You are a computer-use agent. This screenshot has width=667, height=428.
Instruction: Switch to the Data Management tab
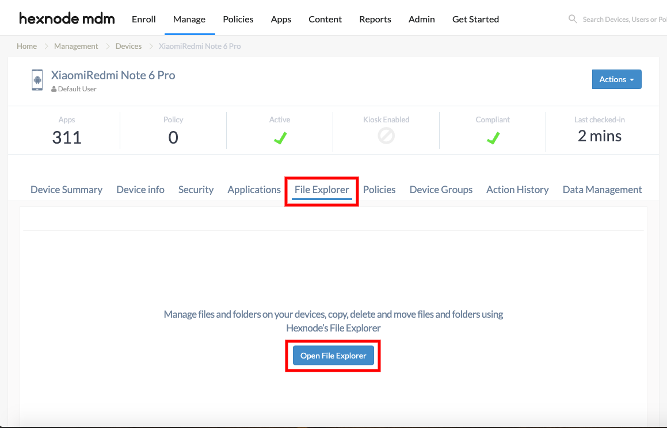point(603,190)
